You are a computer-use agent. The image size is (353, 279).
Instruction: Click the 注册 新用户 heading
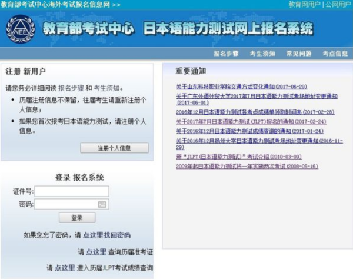pos(26,71)
